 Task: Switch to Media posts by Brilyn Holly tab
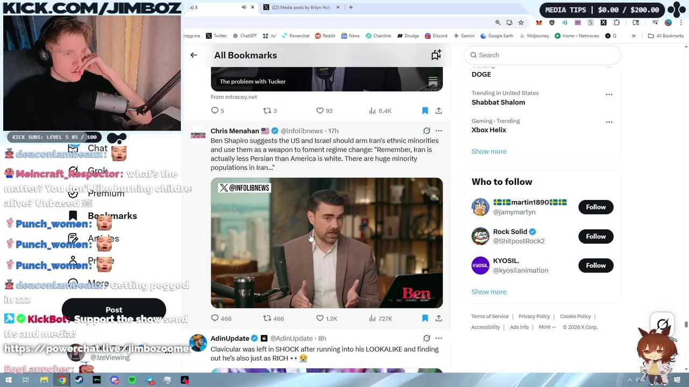[302, 8]
